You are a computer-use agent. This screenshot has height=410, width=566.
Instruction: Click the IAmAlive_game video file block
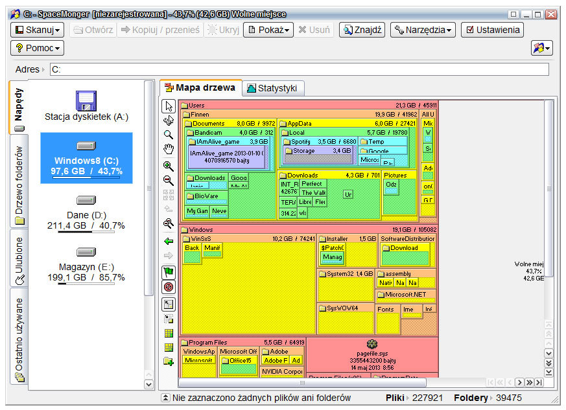(227, 157)
